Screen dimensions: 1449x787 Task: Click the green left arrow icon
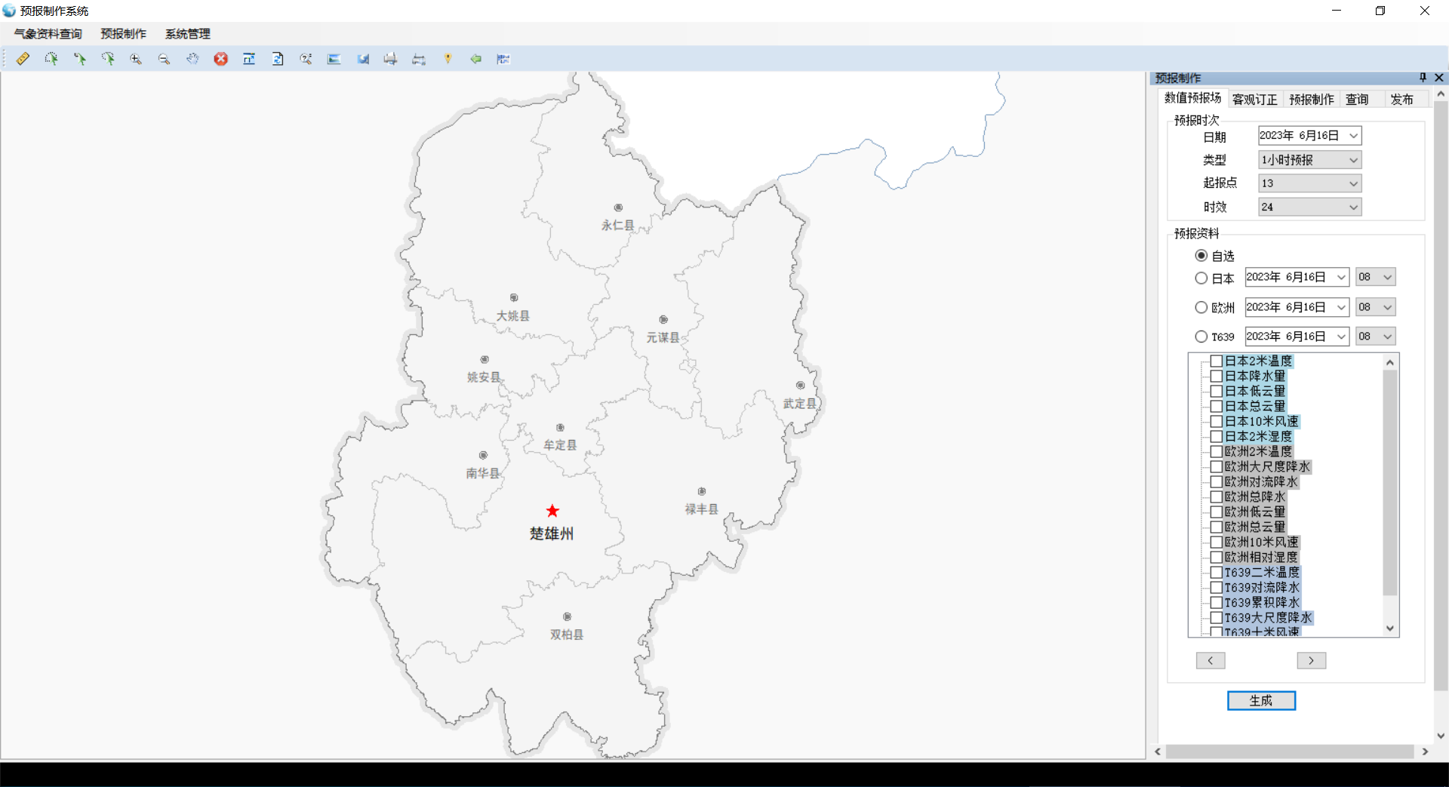point(475,59)
